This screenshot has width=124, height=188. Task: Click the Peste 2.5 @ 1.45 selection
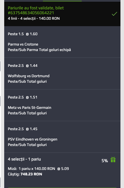tap(23, 129)
